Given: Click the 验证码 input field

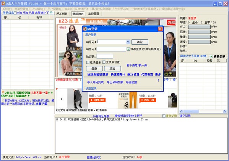Looking at the screenshot, I should click(x=105, y=56).
